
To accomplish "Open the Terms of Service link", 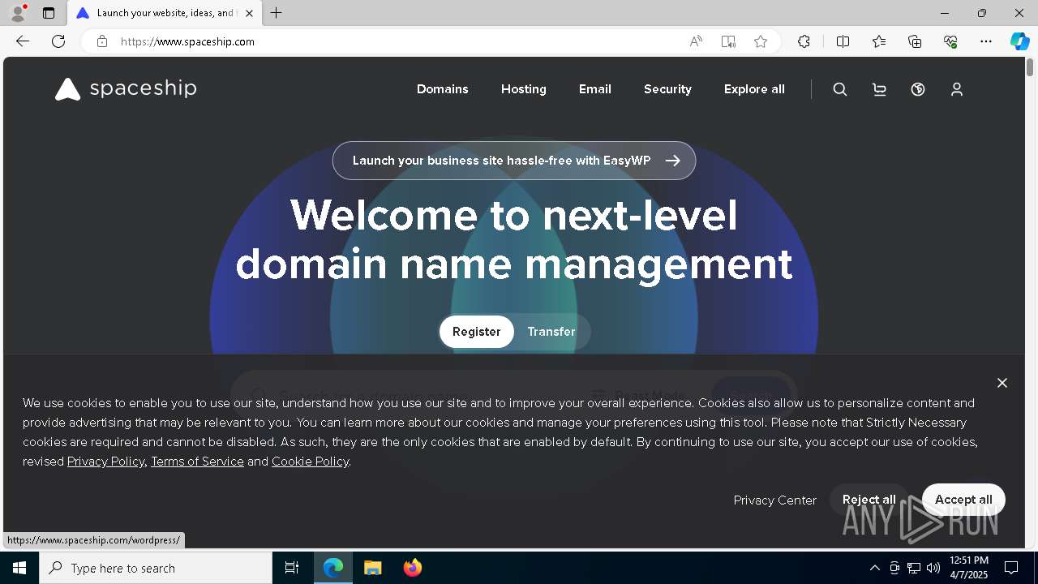I will coord(197,462).
